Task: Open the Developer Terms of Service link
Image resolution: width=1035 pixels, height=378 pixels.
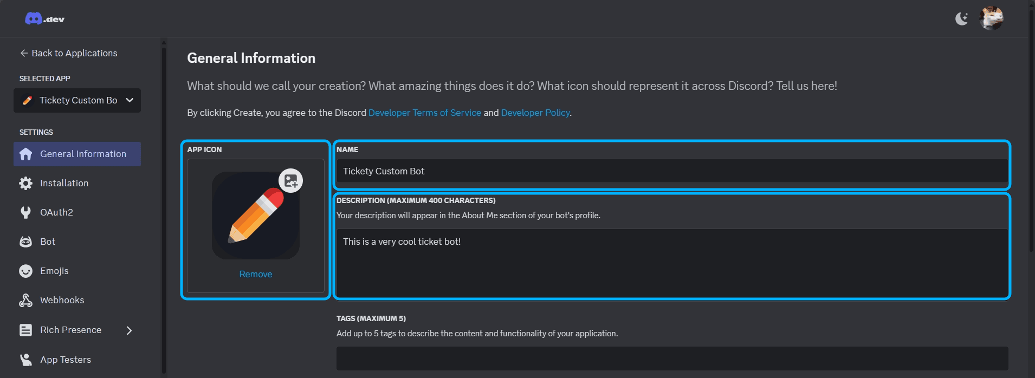Action: pyautogui.click(x=424, y=113)
